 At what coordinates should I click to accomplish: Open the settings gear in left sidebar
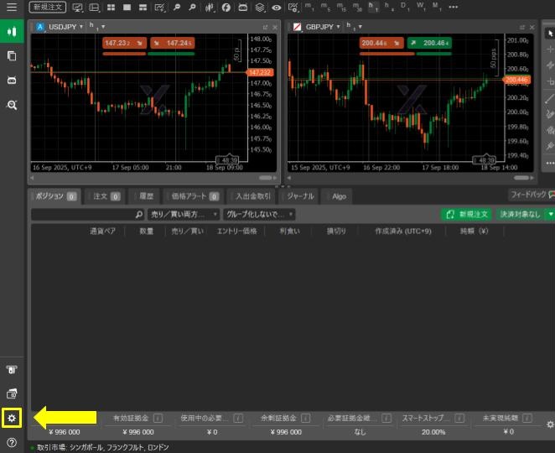(x=12, y=417)
